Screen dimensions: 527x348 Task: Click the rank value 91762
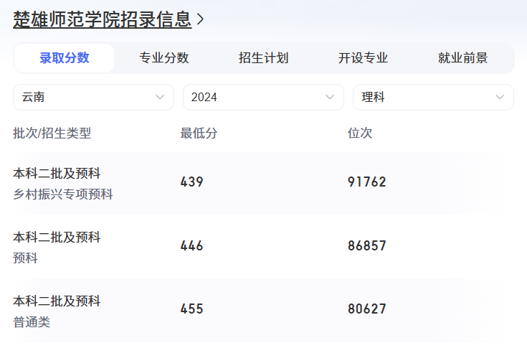[367, 182]
